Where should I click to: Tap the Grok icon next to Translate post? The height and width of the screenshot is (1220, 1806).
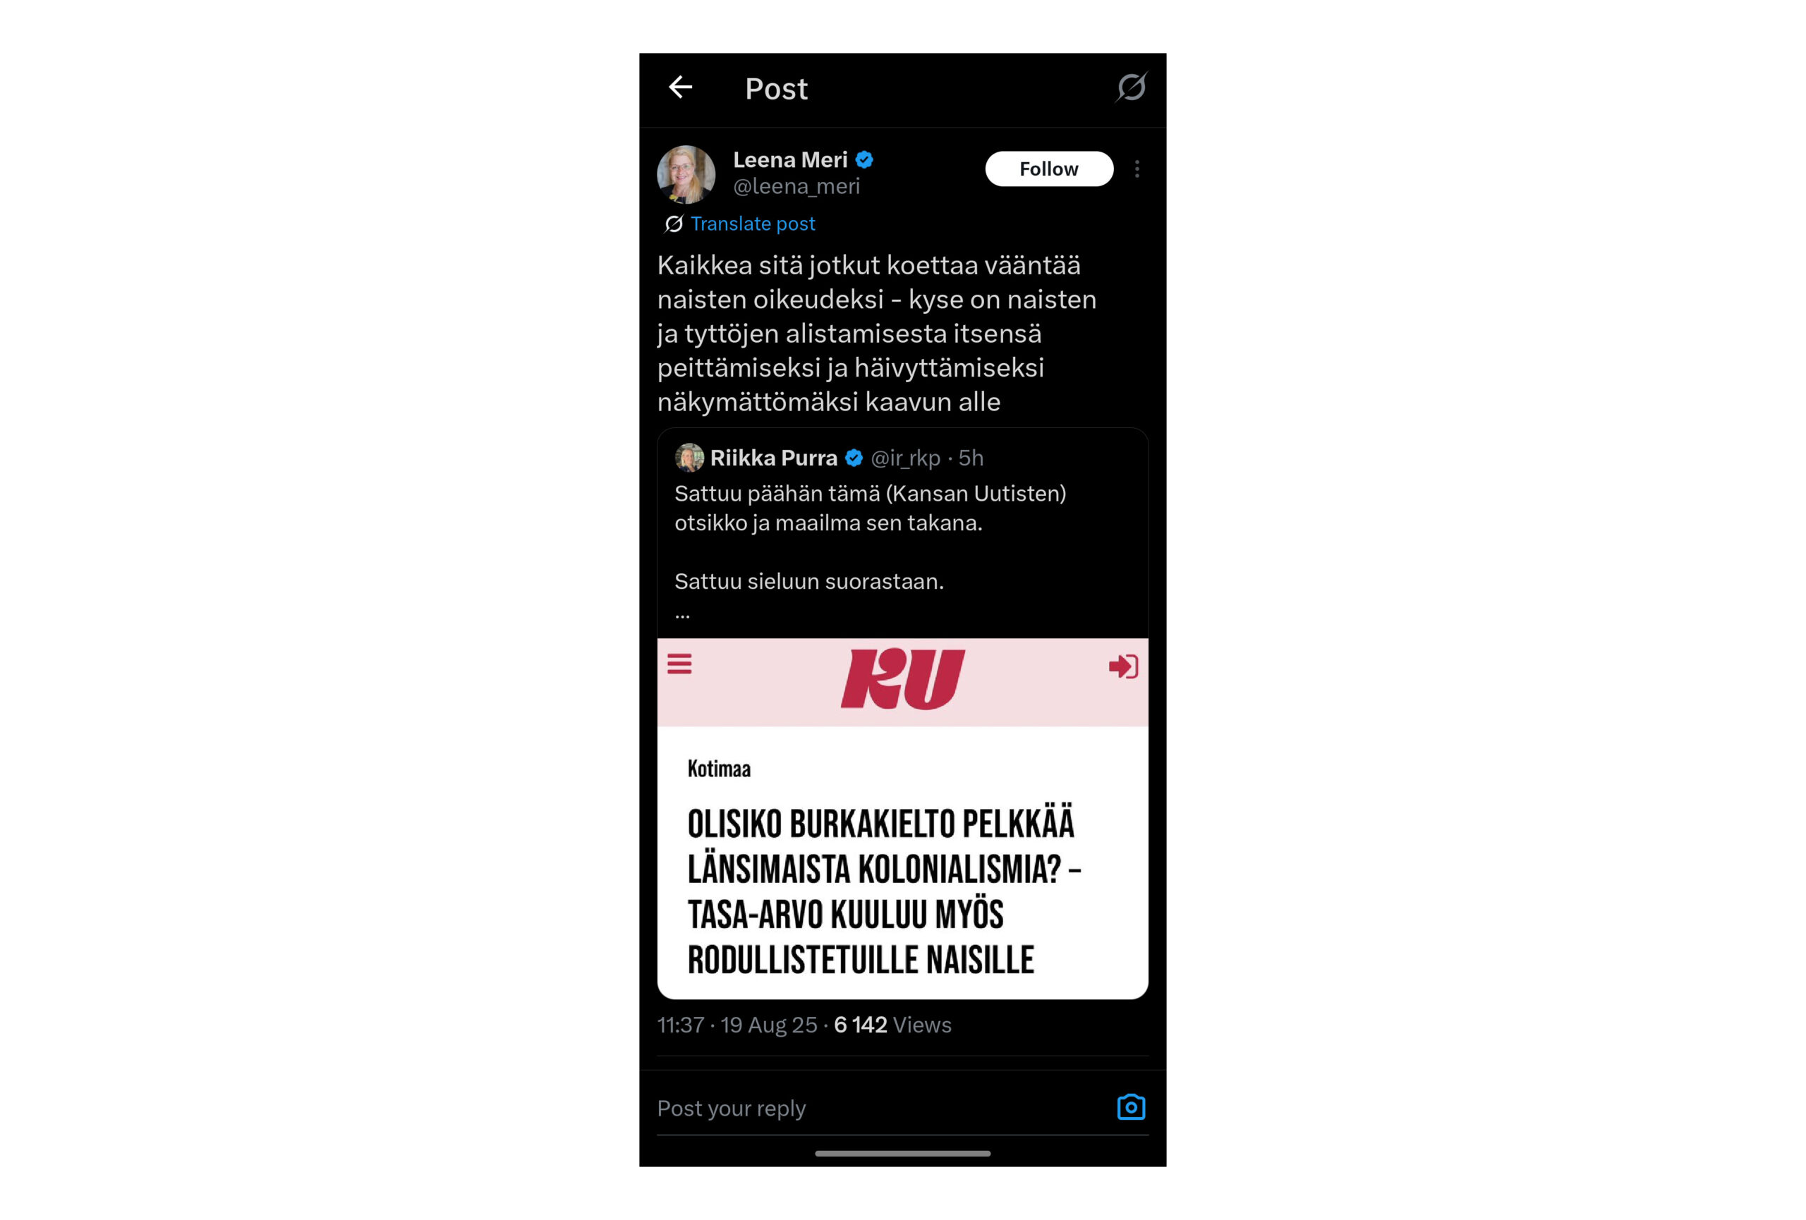tap(674, 224)
